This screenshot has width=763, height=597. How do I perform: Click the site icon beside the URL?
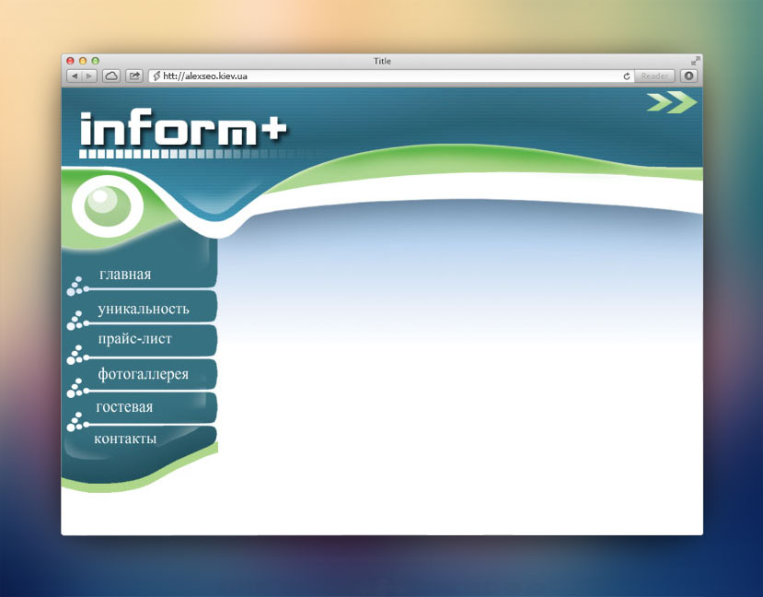[x=156, y=76]
